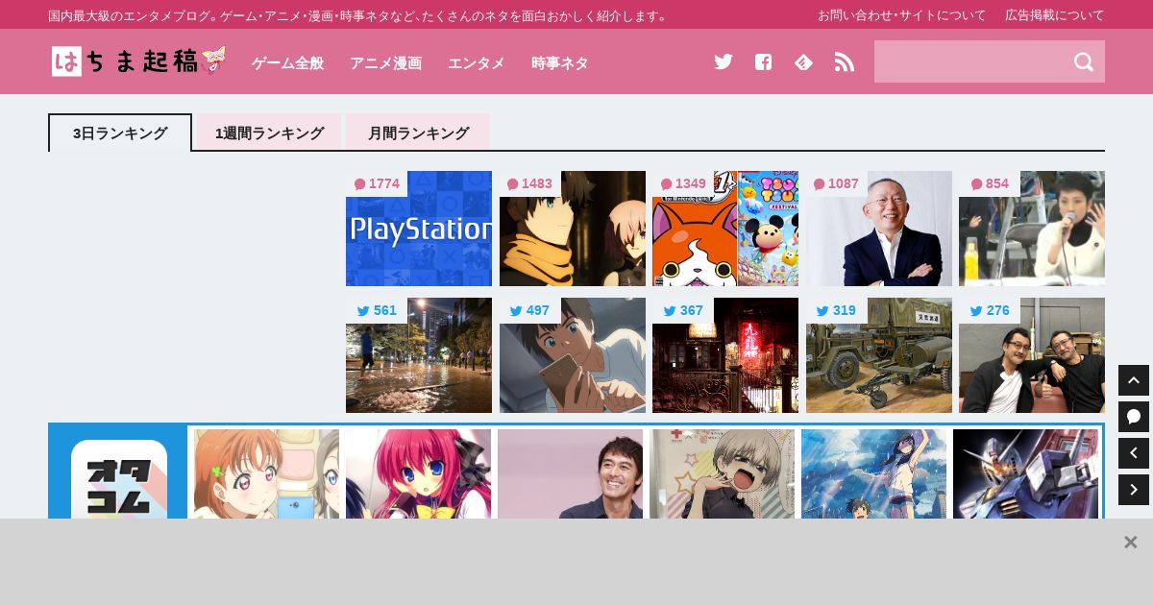Open the PlayStation article with 1774 comments
Screen dimensions: 1153x605
pyautogui.click(x=419, y=229)
